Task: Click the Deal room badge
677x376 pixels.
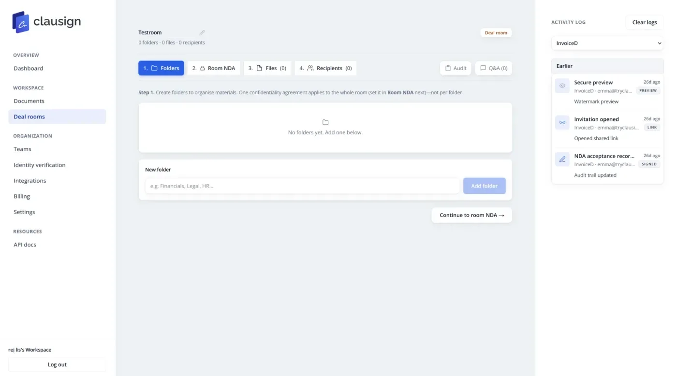Action: 496,33
